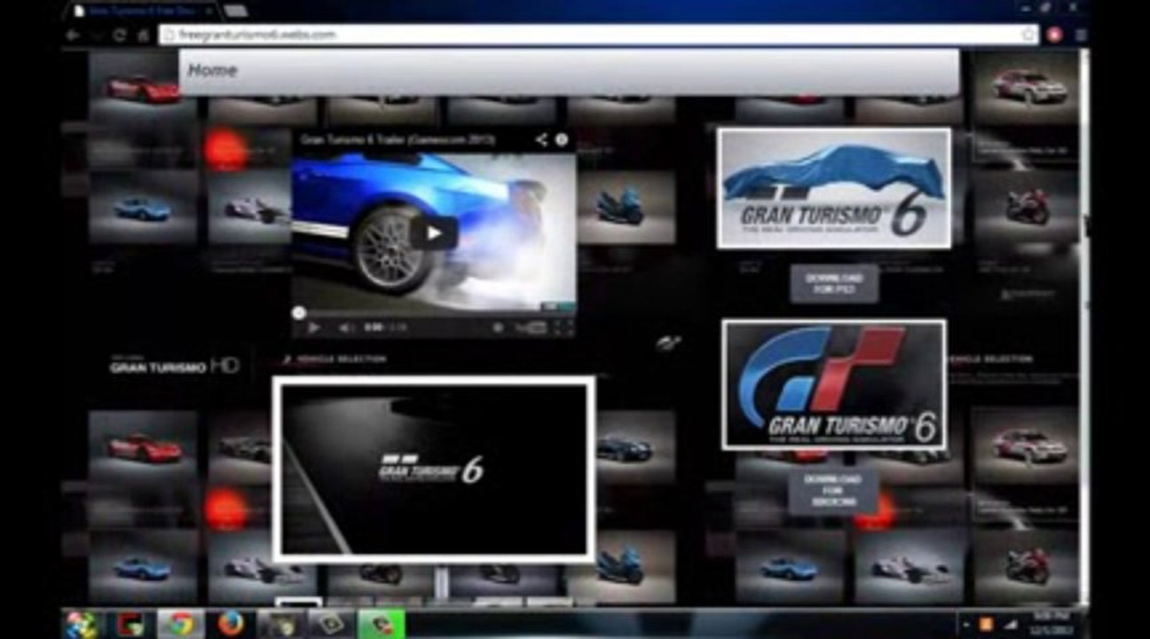This screenshot has height=639, width=1150.
Task: Open the info icon on the video header
Action: click(x=562, y=139)
